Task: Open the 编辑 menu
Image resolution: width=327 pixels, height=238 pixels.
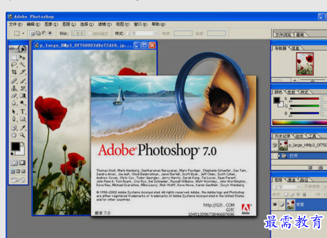Action: (34, 24)
